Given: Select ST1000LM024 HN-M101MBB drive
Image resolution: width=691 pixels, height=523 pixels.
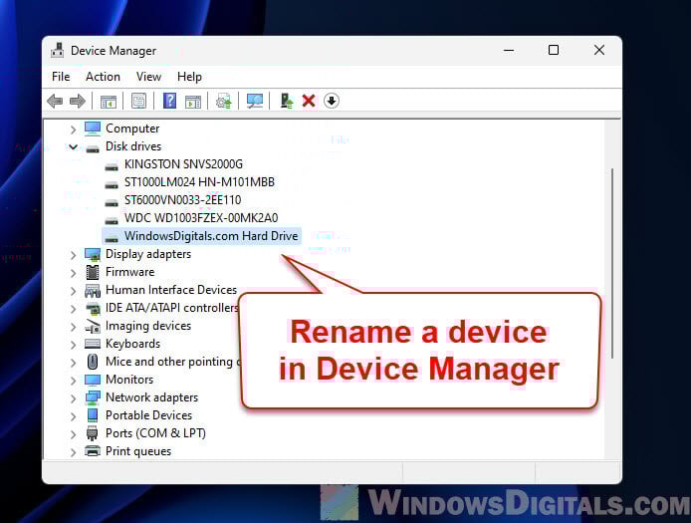Looking at the screenshot, I should (x=199, y=182).
